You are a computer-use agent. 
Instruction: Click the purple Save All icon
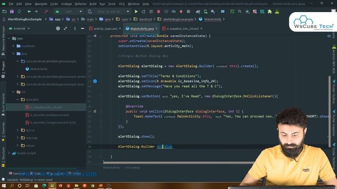12,12
